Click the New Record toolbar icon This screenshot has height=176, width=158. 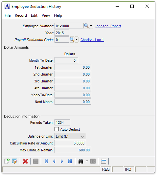click(x=7, y=161)
